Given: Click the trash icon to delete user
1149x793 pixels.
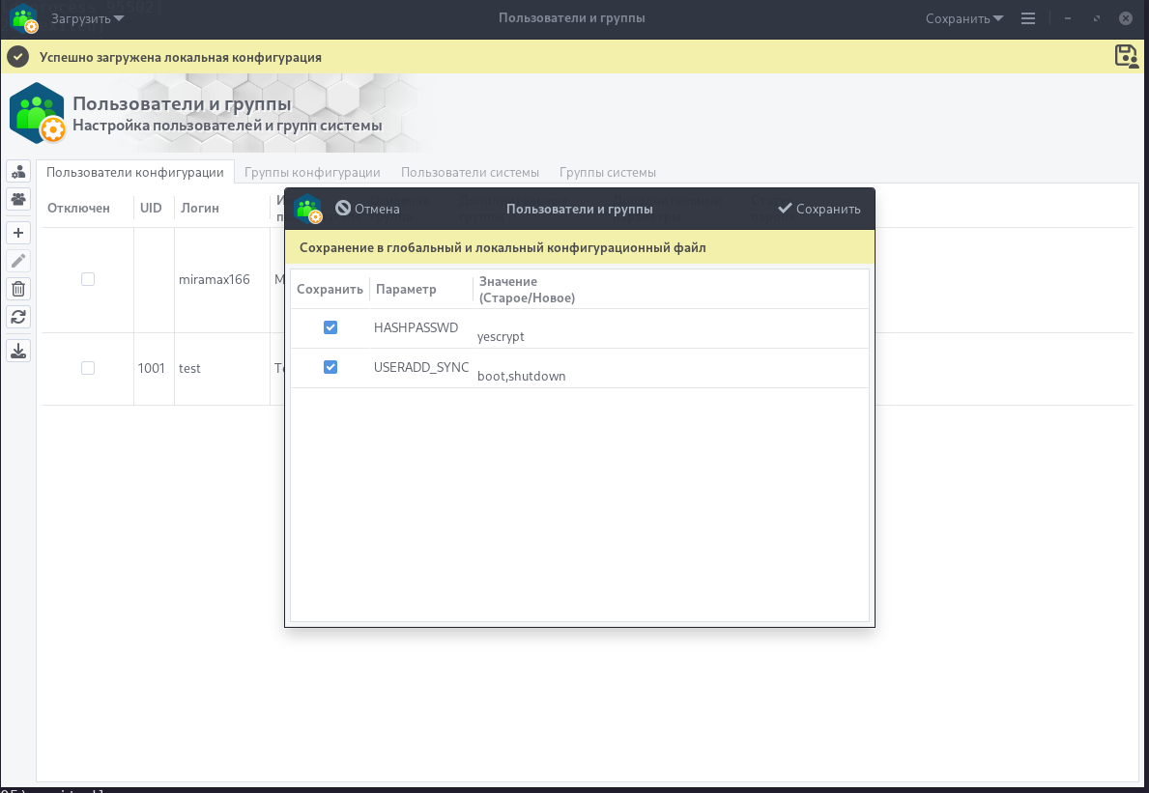Looking at the screenshot, I should coord(18,289).
